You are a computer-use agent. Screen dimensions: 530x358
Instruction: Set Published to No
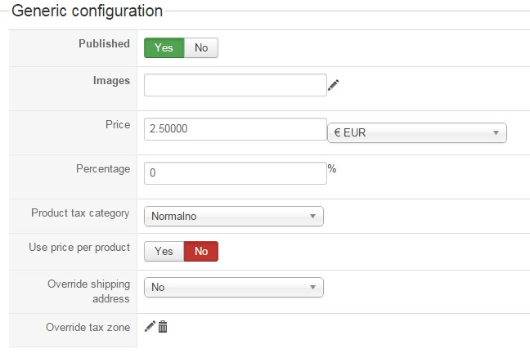(x=201, y=47)
